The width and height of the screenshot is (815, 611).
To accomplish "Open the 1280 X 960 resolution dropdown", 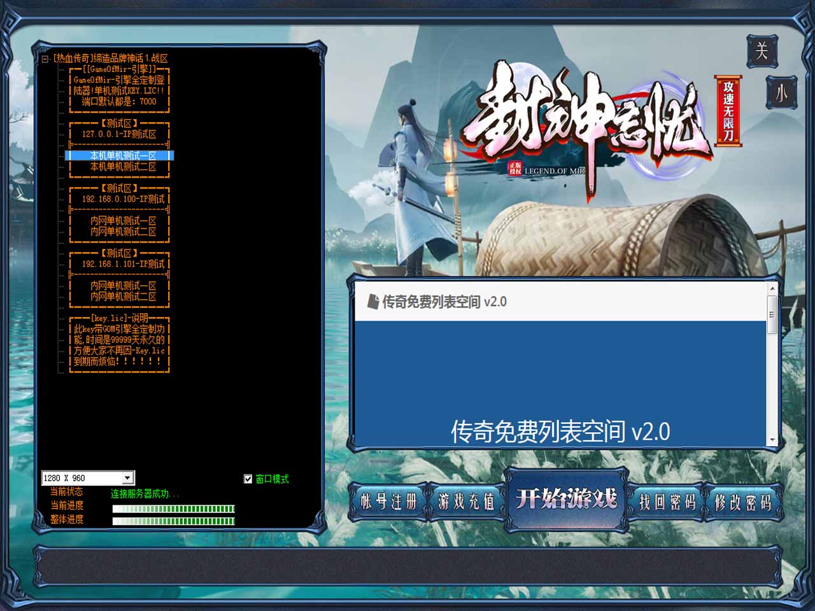I will (x=127, y=478).
